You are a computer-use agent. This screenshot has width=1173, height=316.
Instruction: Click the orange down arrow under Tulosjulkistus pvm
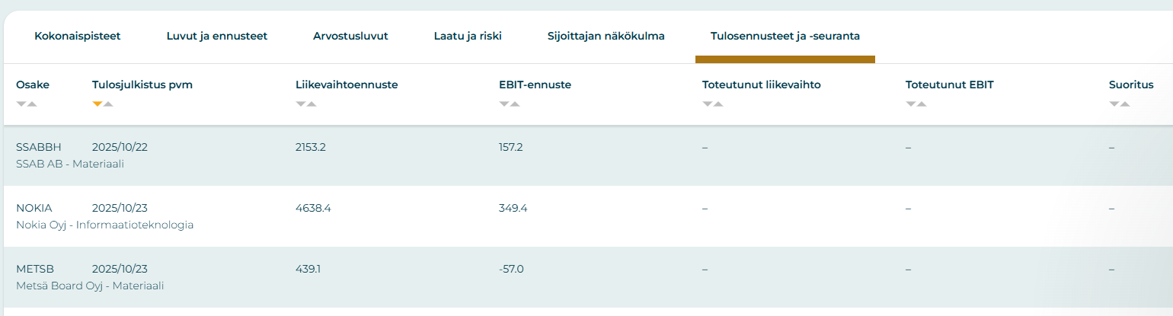[x=97, y=104]
